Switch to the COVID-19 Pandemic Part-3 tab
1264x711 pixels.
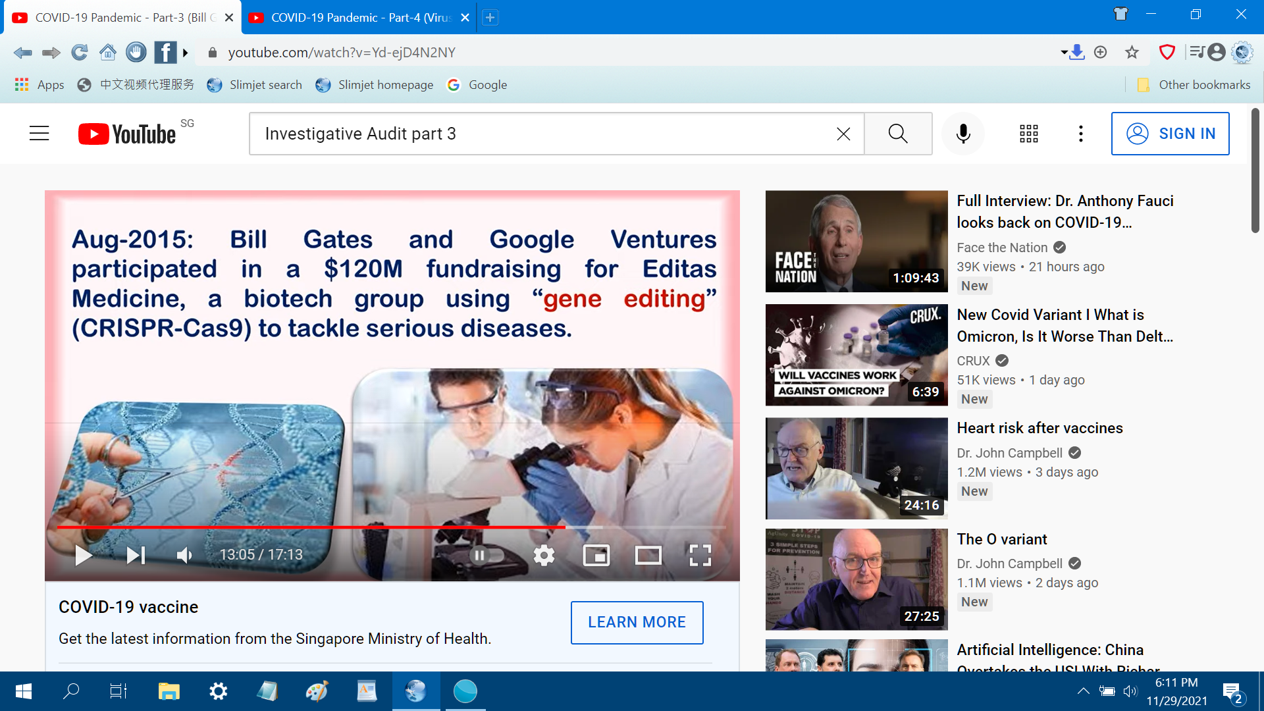tap(122, 18)
